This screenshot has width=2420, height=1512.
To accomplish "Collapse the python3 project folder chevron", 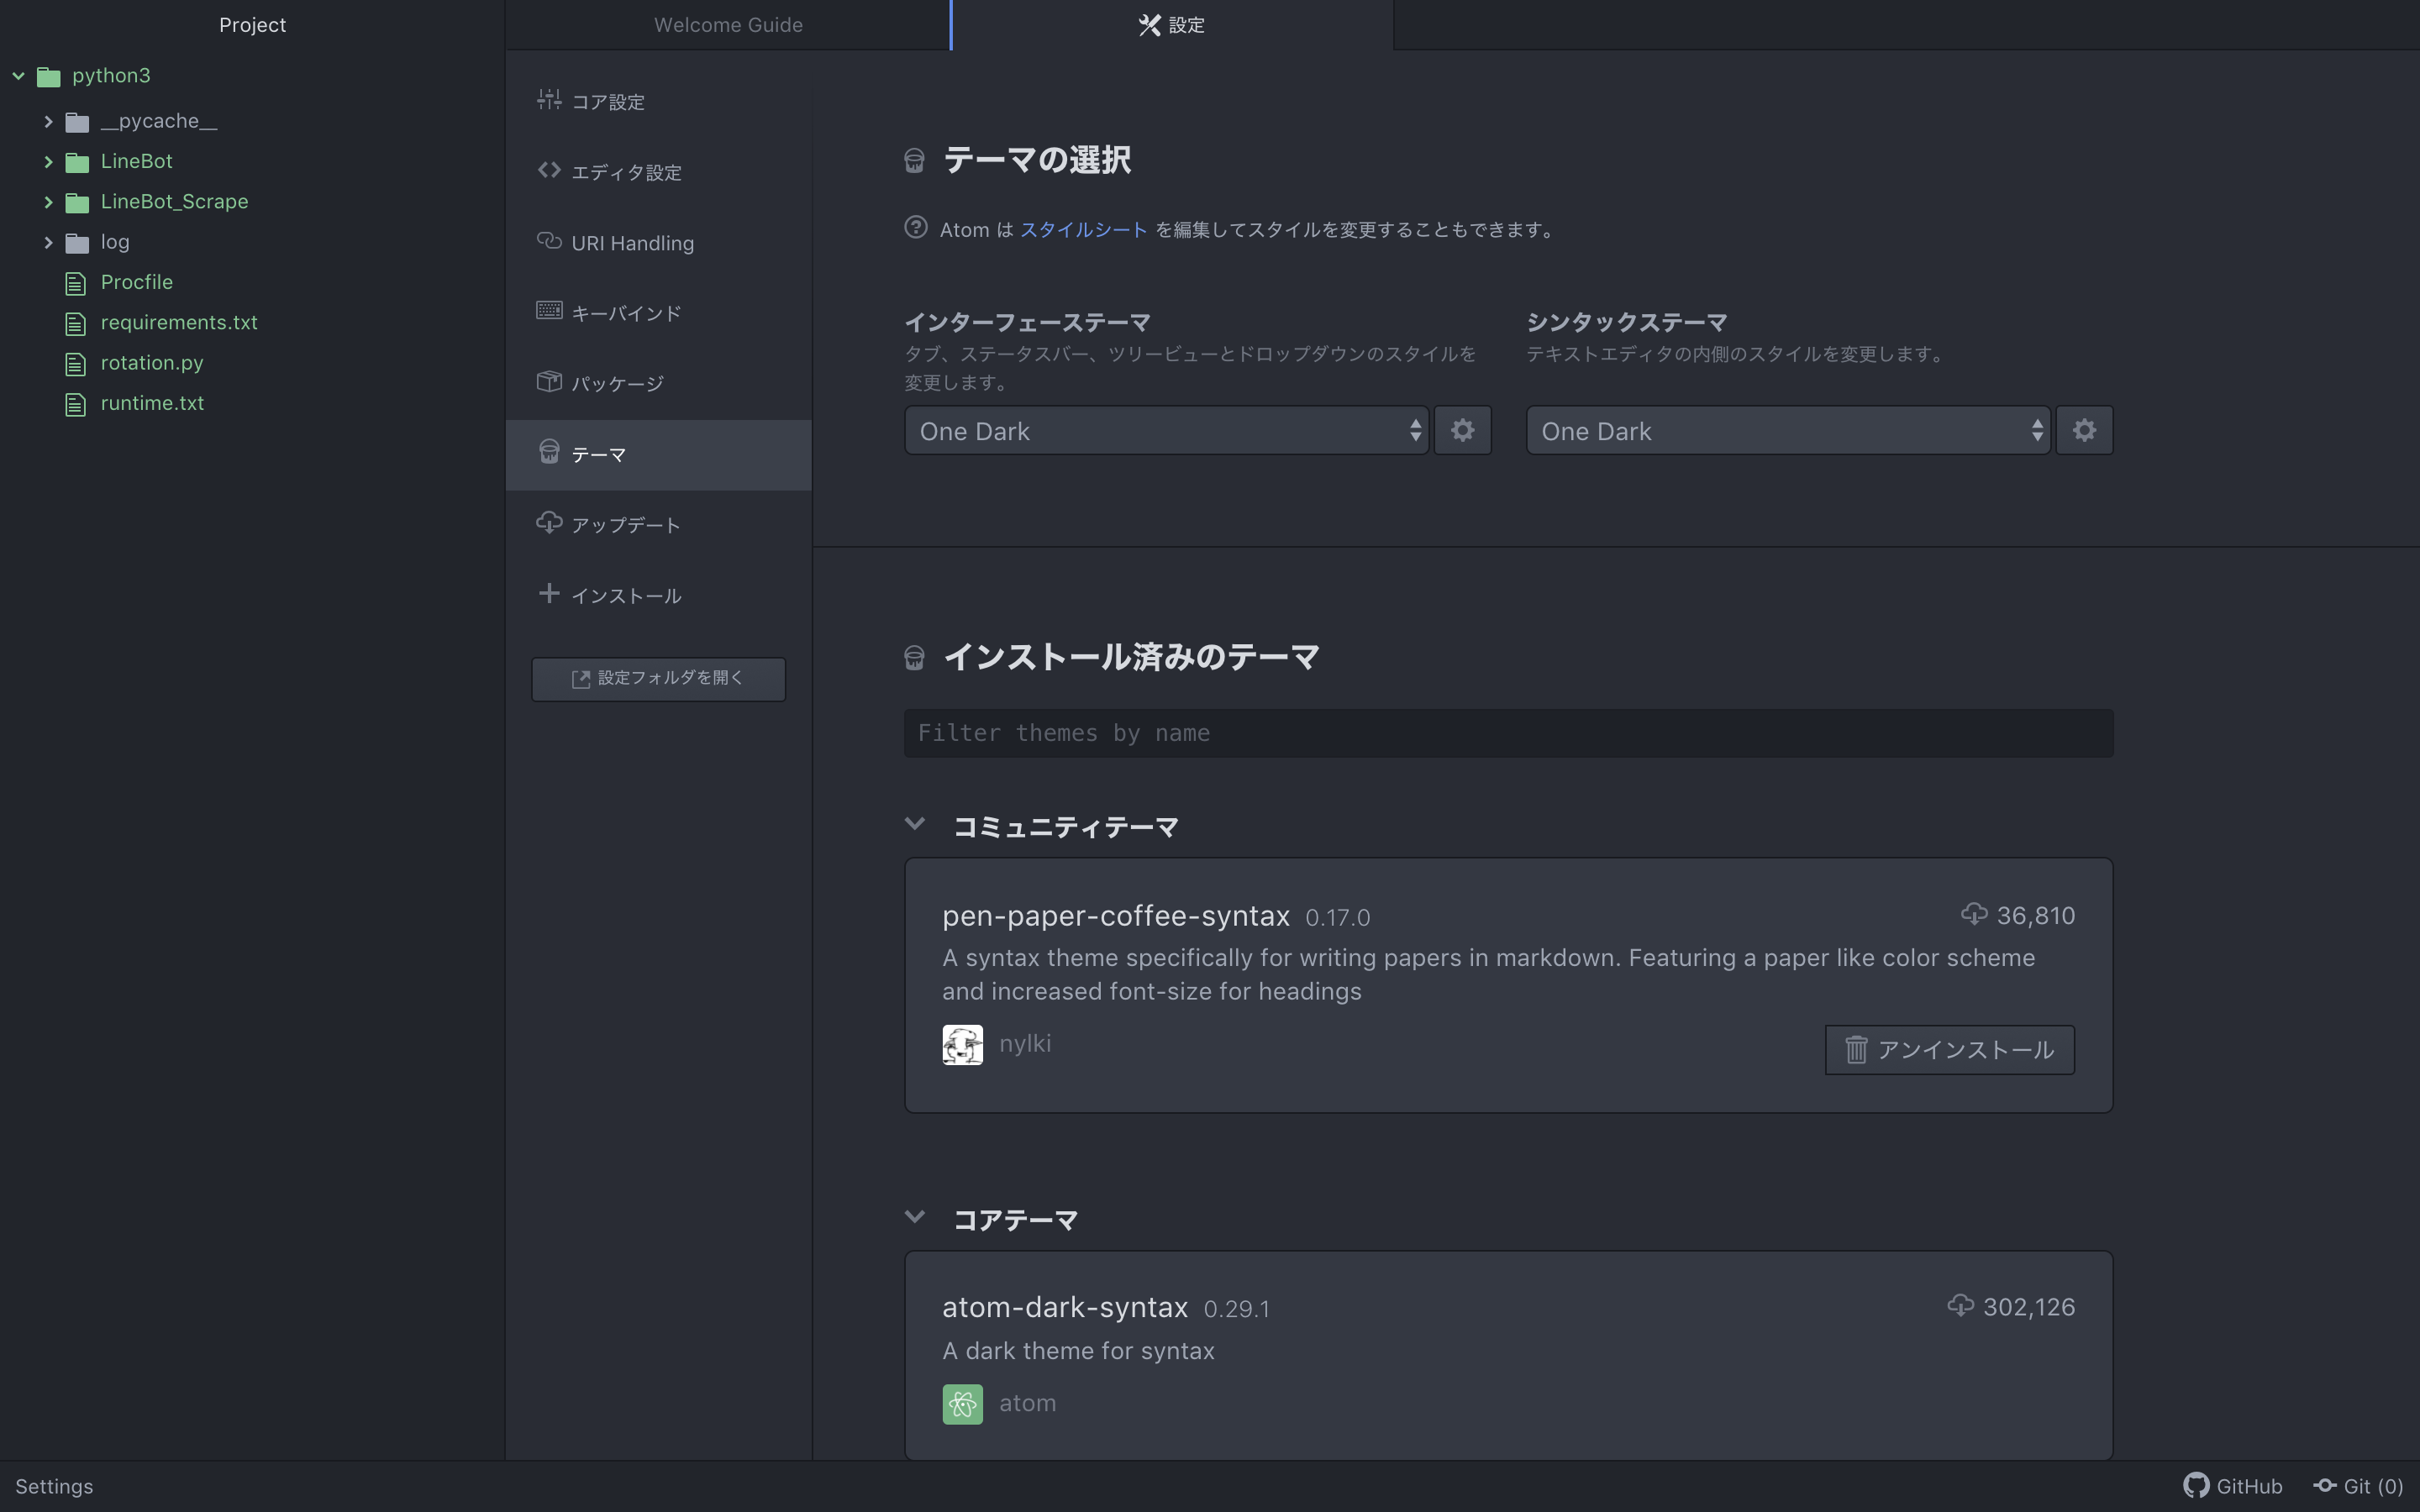I will 18,76.
